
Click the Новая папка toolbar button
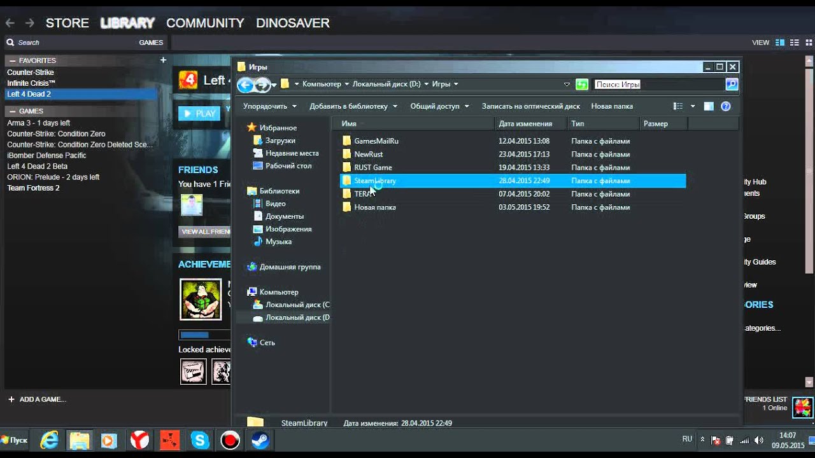612,106
